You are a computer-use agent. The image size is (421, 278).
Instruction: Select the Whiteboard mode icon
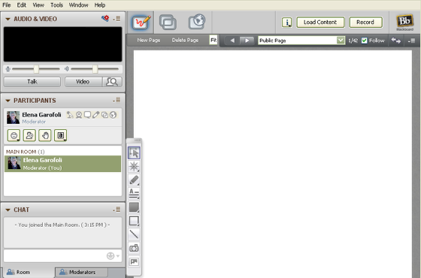[141, 22]
